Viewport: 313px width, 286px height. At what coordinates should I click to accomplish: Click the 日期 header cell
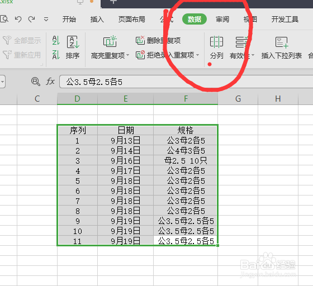[x=125, y=130]
